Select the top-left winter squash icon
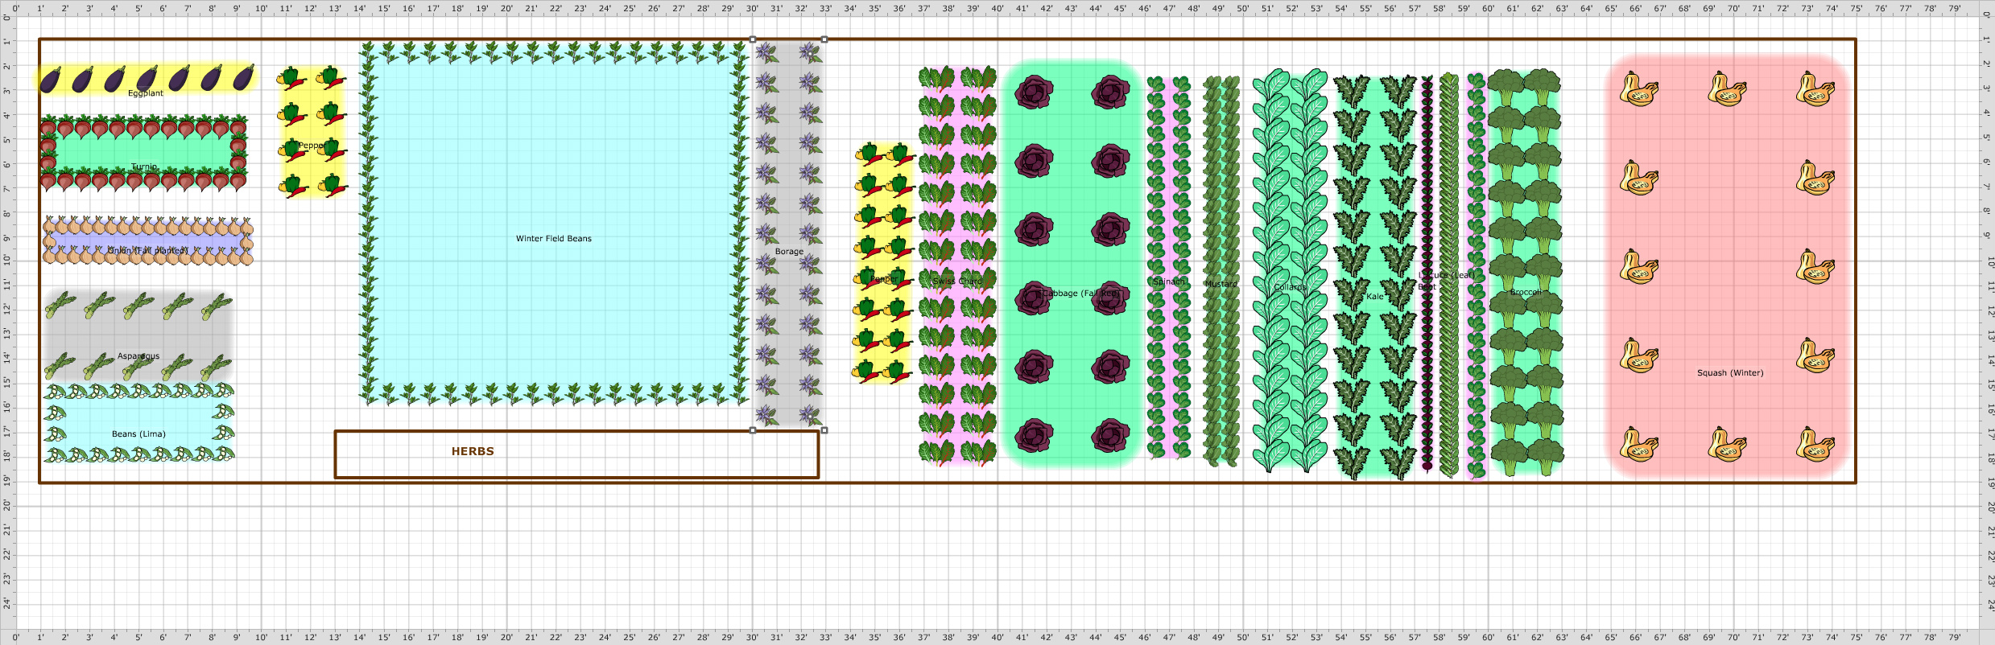 pos(1638,89)
